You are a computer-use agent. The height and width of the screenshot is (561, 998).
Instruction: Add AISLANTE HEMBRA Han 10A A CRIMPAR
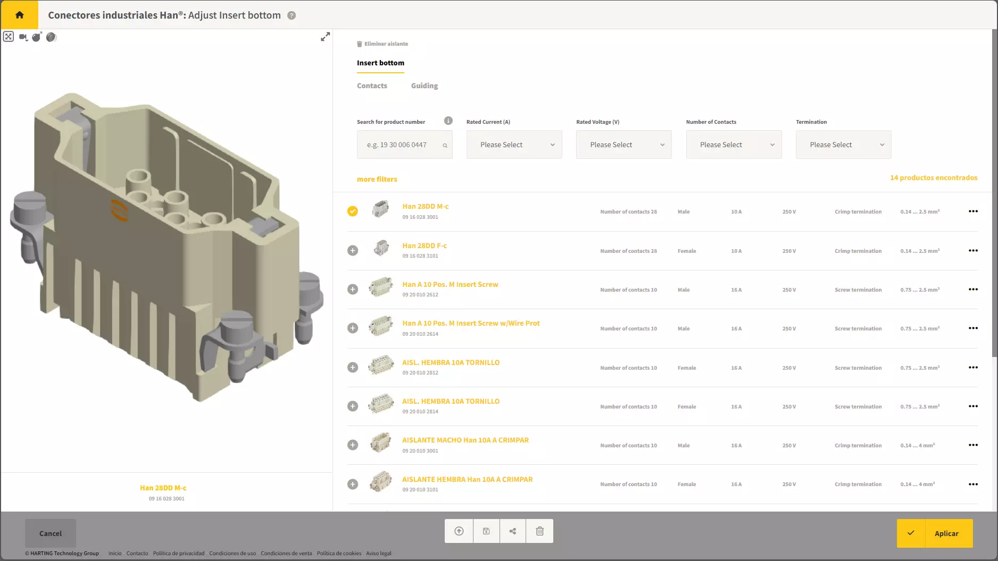point(353,484)
